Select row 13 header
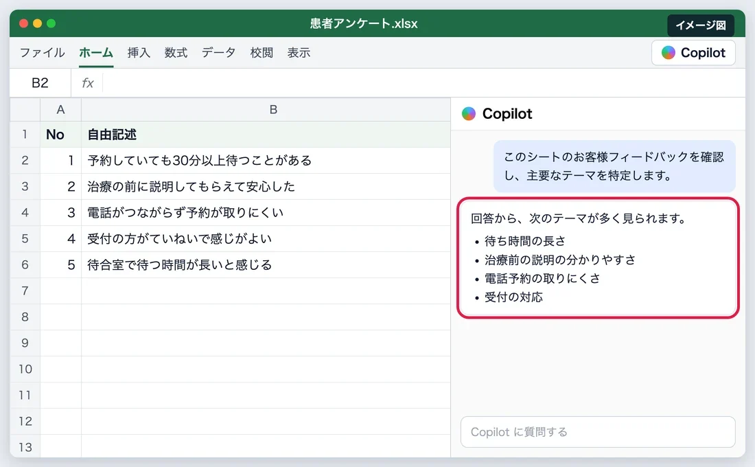 coord(25,447)
